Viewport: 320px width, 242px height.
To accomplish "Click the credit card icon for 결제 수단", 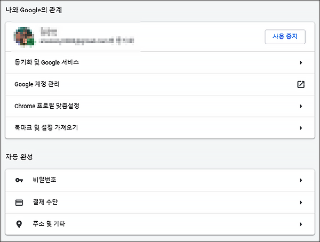I will [x=19, y=203].
